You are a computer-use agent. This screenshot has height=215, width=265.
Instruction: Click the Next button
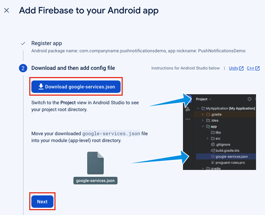[42, 202]
